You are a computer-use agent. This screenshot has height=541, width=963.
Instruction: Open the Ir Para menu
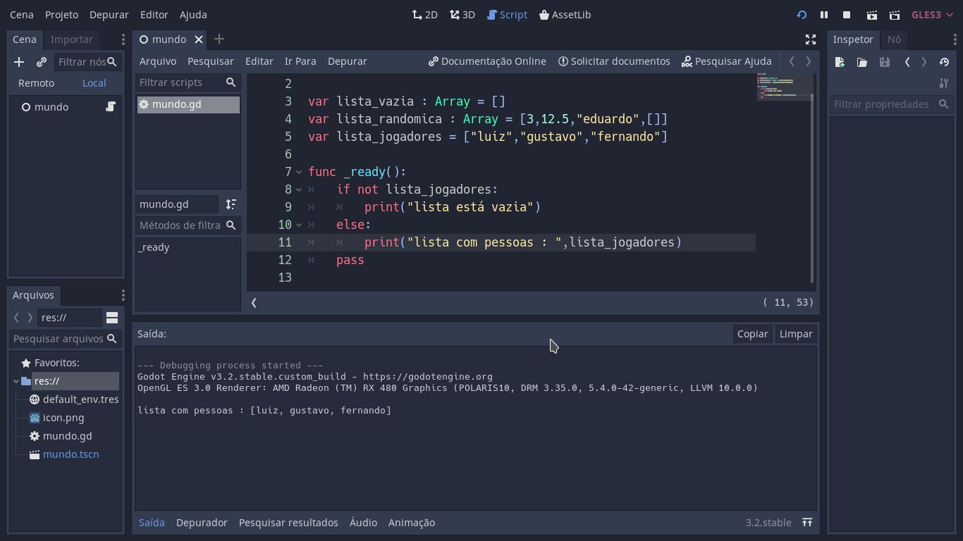[x=300, y=61]
